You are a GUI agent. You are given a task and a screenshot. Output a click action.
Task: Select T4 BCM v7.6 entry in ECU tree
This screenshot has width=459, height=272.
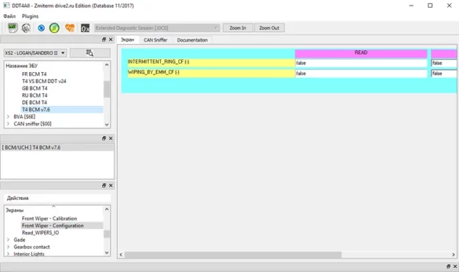[36, 109]
